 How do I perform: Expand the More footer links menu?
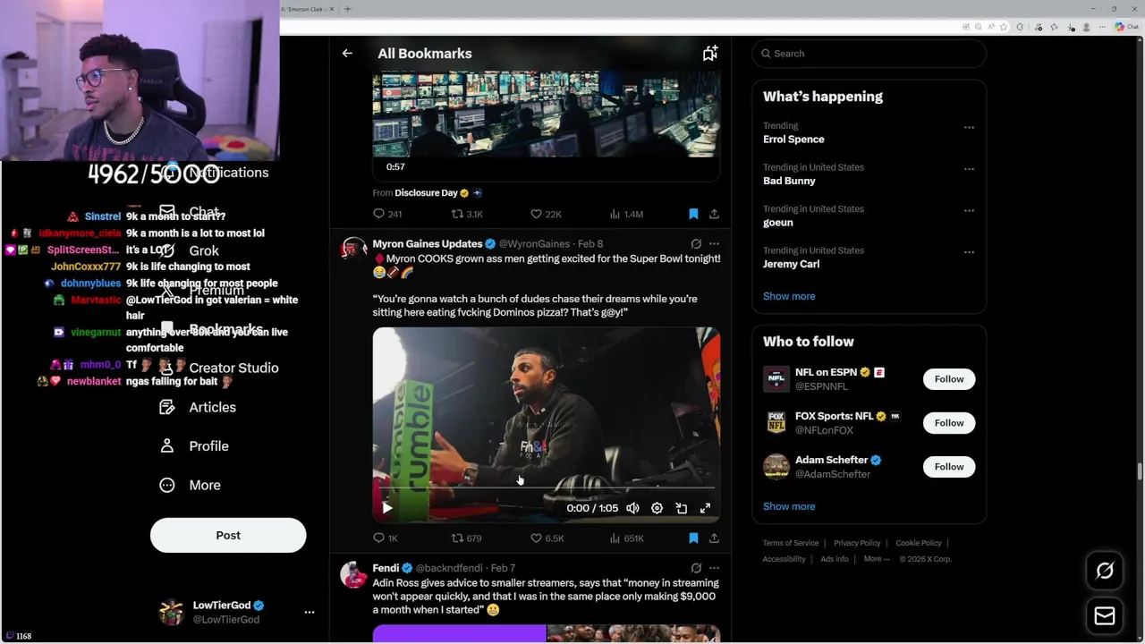(877, 559)
